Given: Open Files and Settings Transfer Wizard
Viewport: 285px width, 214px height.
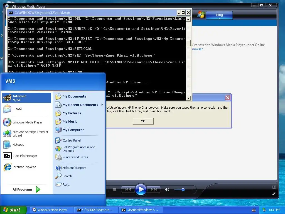Looking at the screenshot, I should tap(27, 133).
